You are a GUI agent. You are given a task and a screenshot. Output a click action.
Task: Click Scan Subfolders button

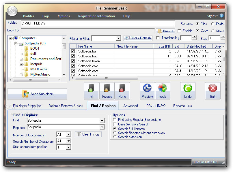coord(37,94)
